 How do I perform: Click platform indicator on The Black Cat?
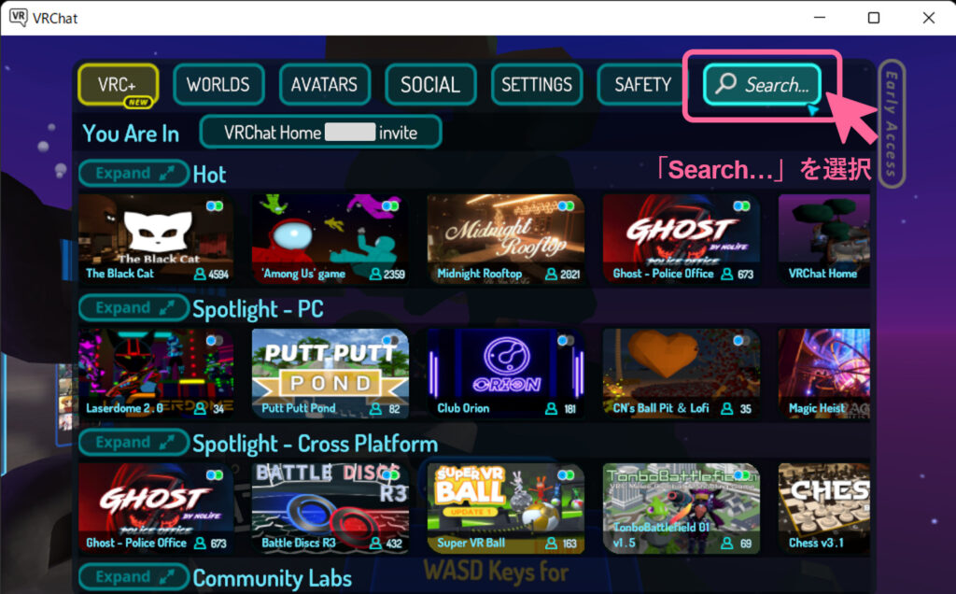click(x=215, y=206)
